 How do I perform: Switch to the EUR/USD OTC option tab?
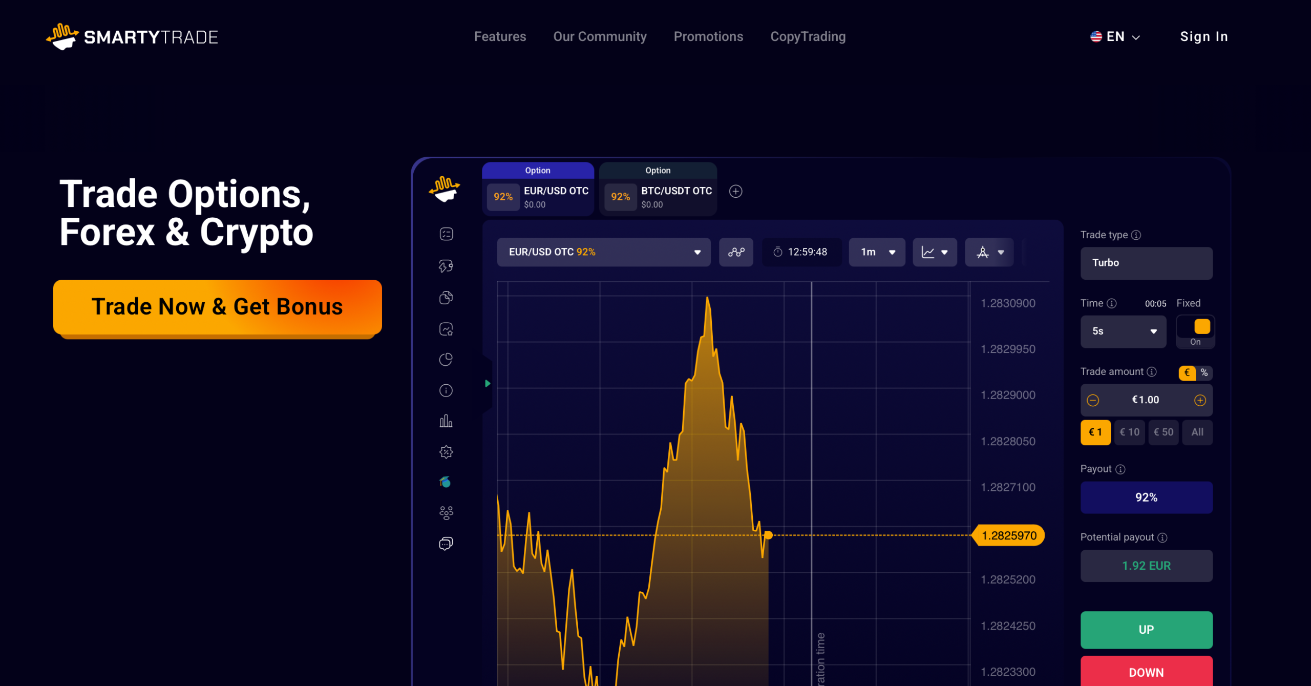coord(538,189)
